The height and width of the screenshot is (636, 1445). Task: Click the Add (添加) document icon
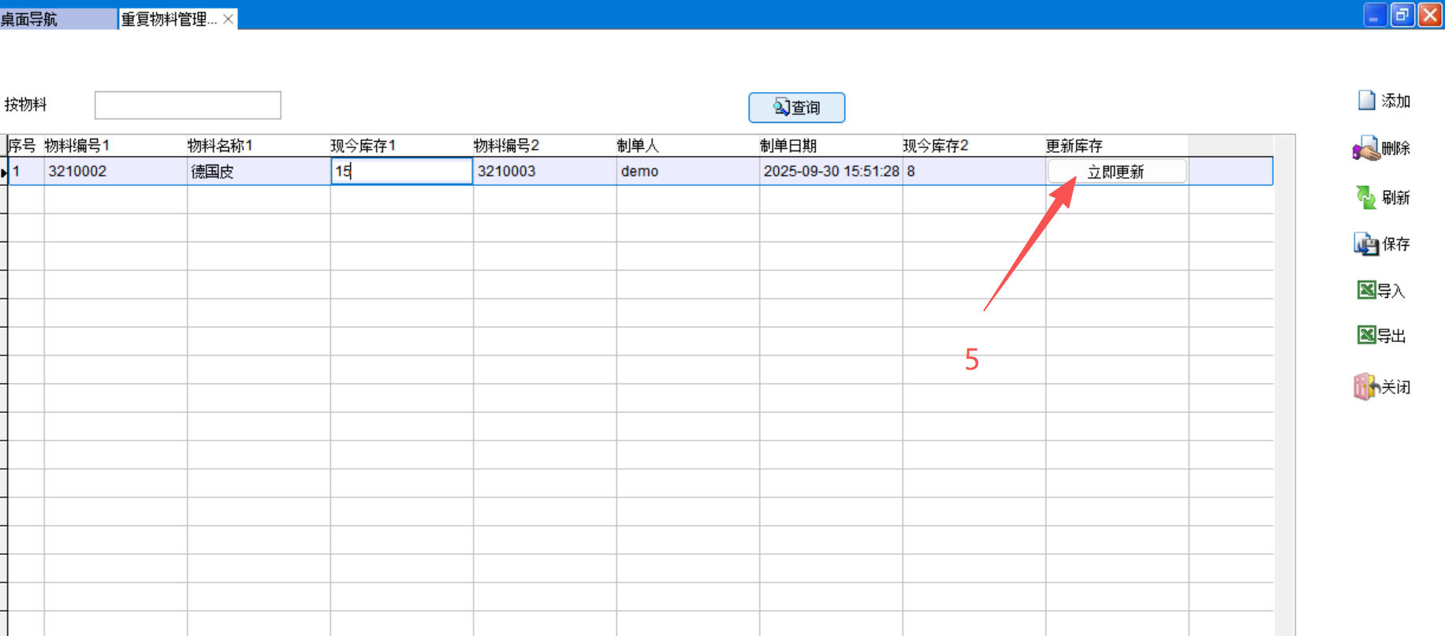coord(1366,101)
